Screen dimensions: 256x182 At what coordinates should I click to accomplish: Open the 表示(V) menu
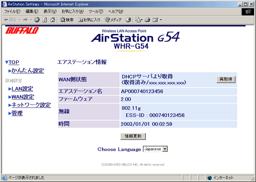[50, 12]
